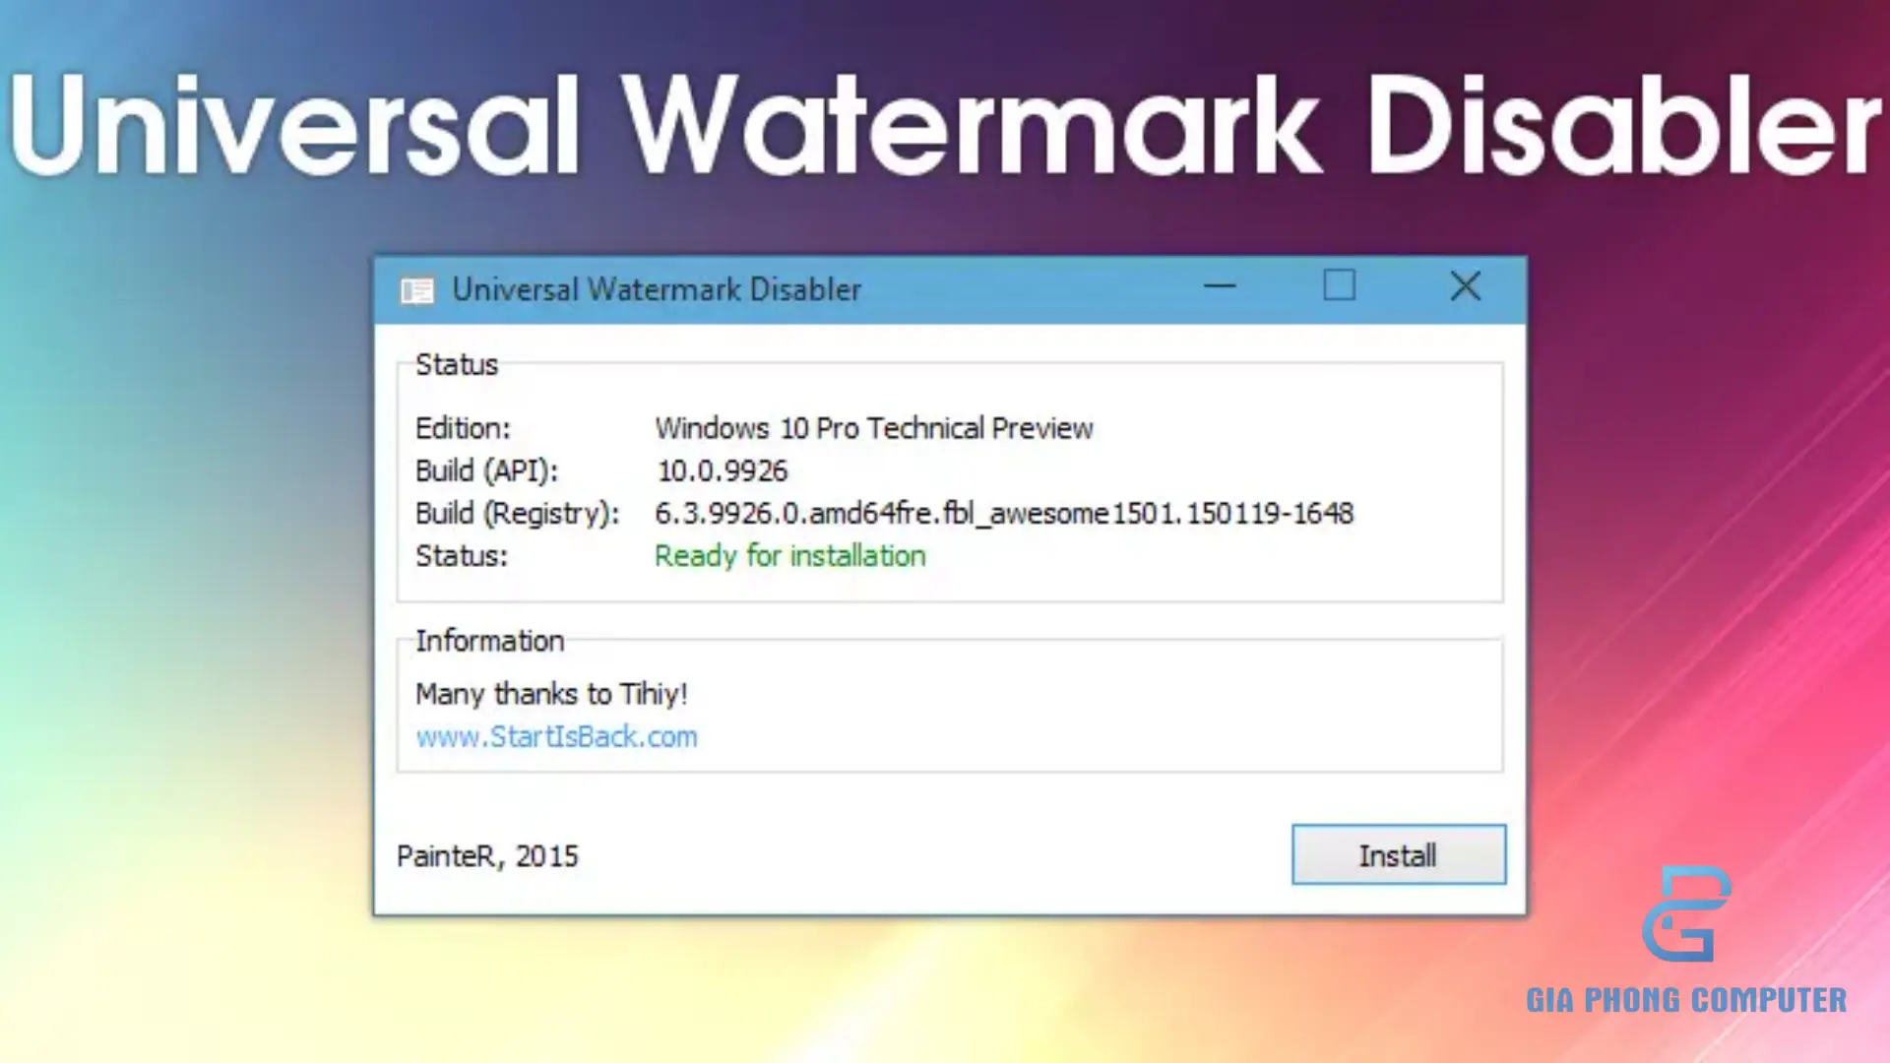Minimize the Universal Watermark Disabler window
The width and height of the screenshot is (1890, 1063).
(1220, 286)
